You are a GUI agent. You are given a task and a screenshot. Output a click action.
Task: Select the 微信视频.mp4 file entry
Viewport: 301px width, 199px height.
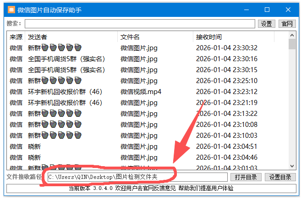141,92
